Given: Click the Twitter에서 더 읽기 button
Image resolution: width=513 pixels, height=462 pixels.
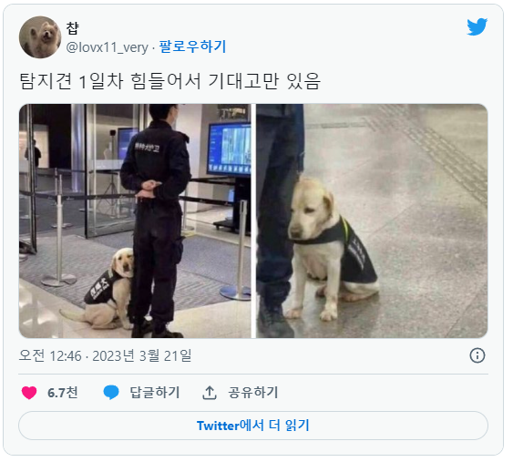Looking at the screenshot, I should 253,426.
